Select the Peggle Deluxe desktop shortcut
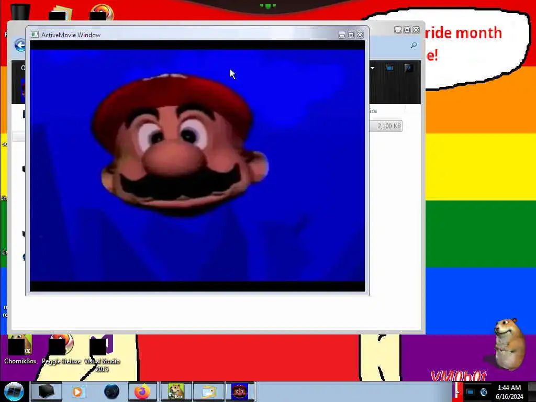Viewport: 536px width, 402px height. [61, 350]
